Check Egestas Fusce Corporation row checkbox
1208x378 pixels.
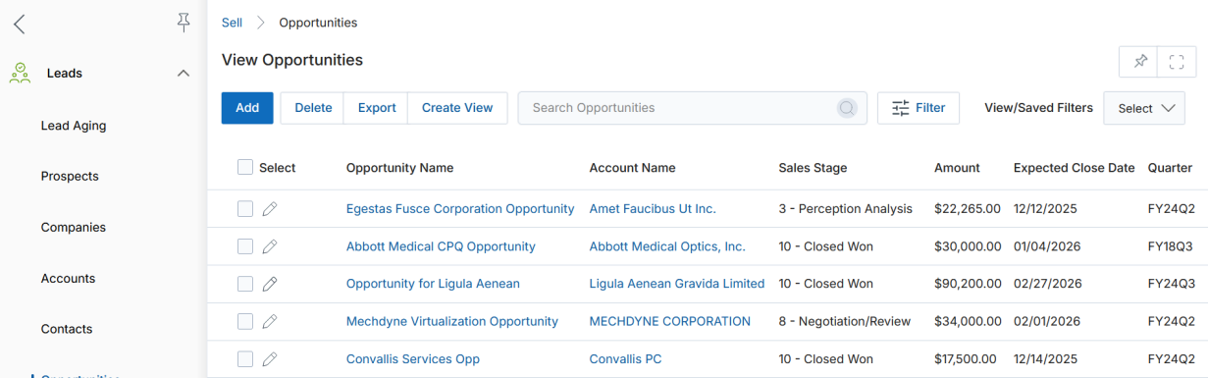245,208
